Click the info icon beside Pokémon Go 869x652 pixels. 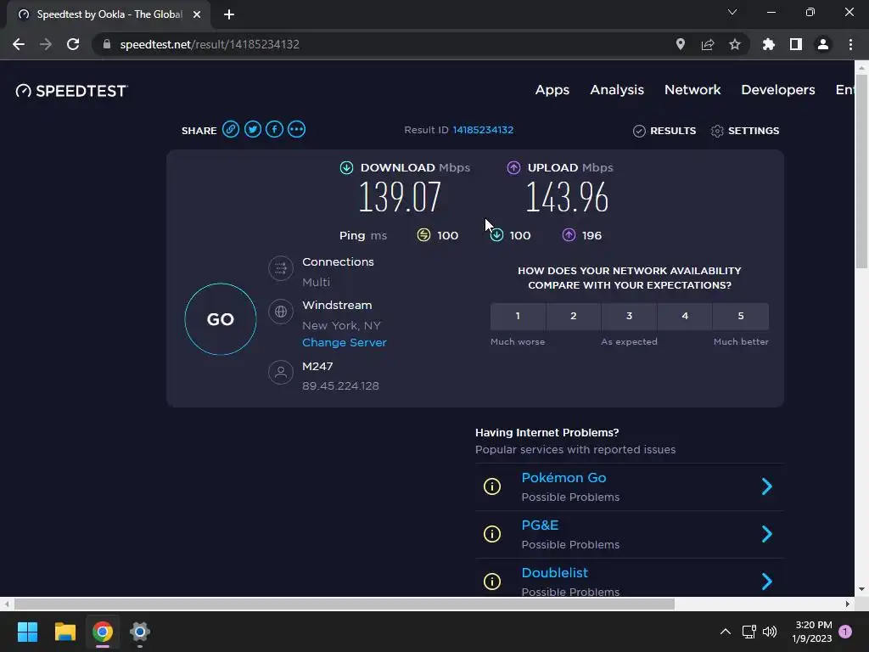[492, 486]
